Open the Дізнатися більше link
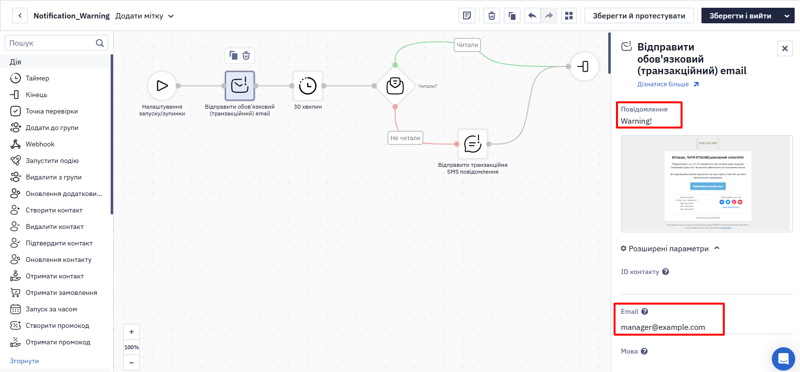800x372 pixels. [668, 84]
